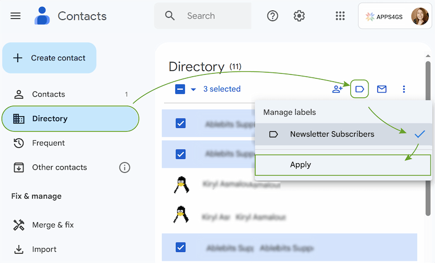Screen dimensions: 435x263
Task: Uncheck the first selected contact checkbox
Action: (181, 123)
